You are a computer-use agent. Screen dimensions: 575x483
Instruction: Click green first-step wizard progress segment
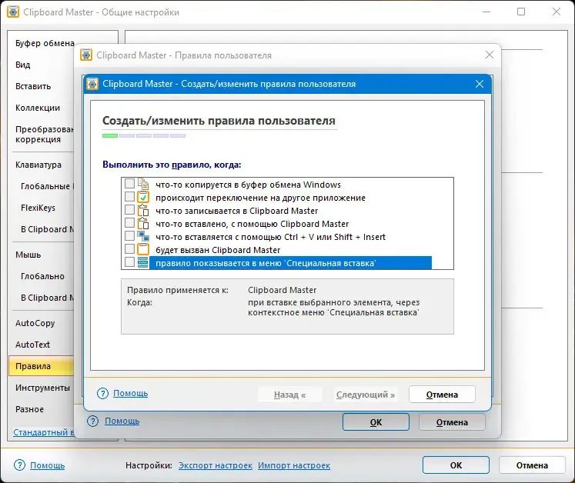[x=110, y=135]
